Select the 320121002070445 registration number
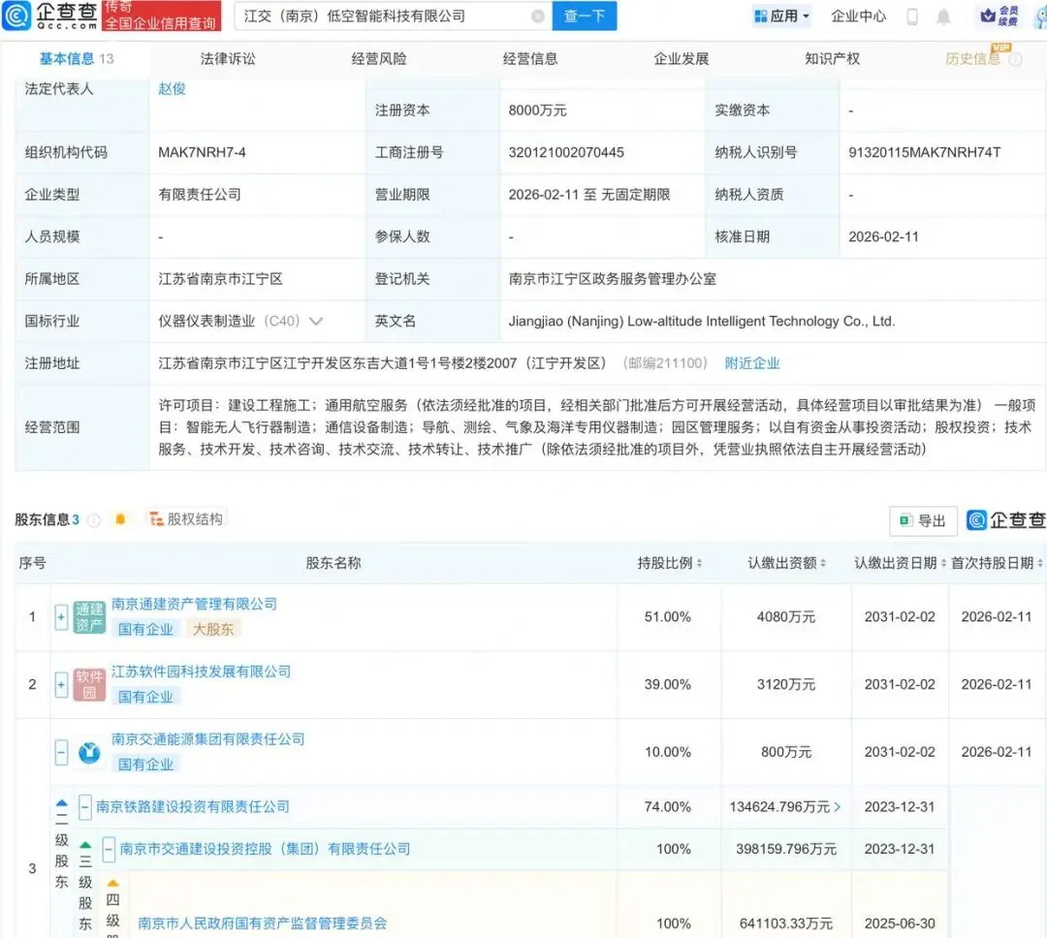1047x938 pixels. [566, 152]
